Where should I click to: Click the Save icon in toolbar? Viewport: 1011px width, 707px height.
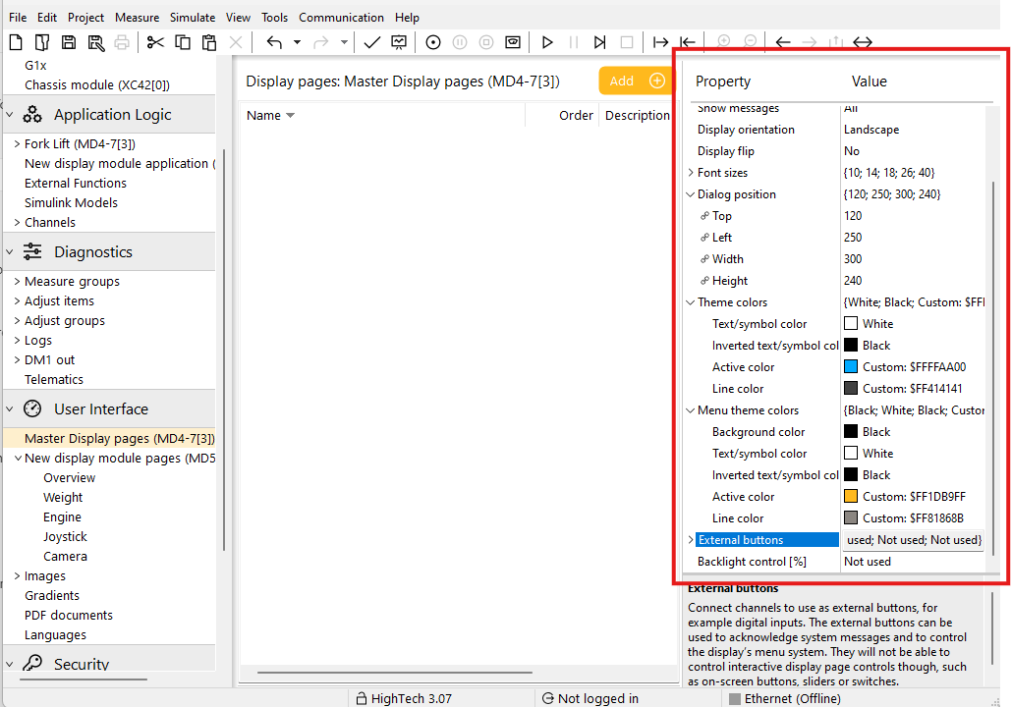coord(69,42)
